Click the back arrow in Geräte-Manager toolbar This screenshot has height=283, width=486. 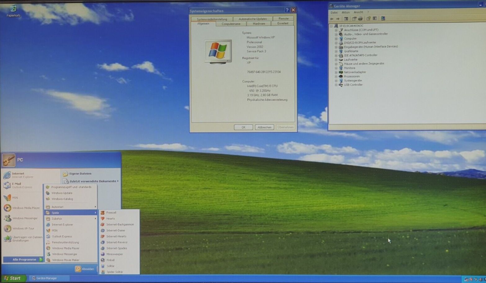tap(332, 19)
